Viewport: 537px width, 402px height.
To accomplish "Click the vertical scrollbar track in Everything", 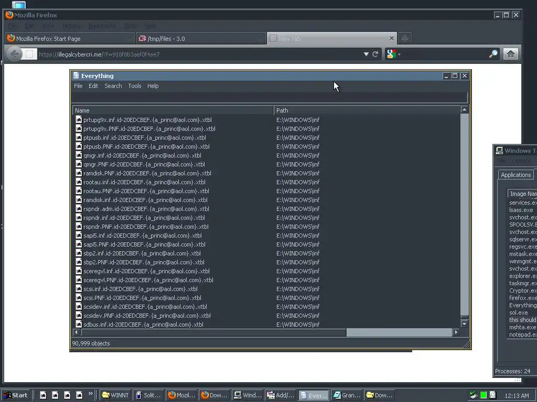I will click(465, 214).
